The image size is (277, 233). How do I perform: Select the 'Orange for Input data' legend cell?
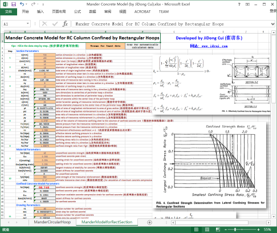(x=105, y=46)
